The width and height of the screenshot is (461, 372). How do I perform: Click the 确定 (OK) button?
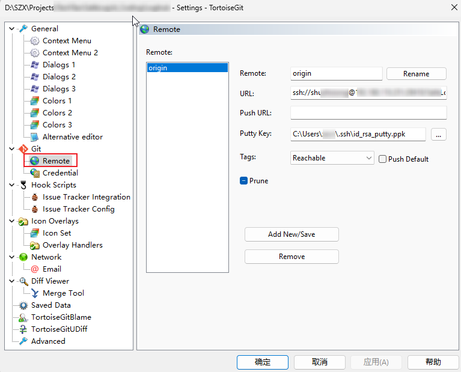[x=263, y=362]
